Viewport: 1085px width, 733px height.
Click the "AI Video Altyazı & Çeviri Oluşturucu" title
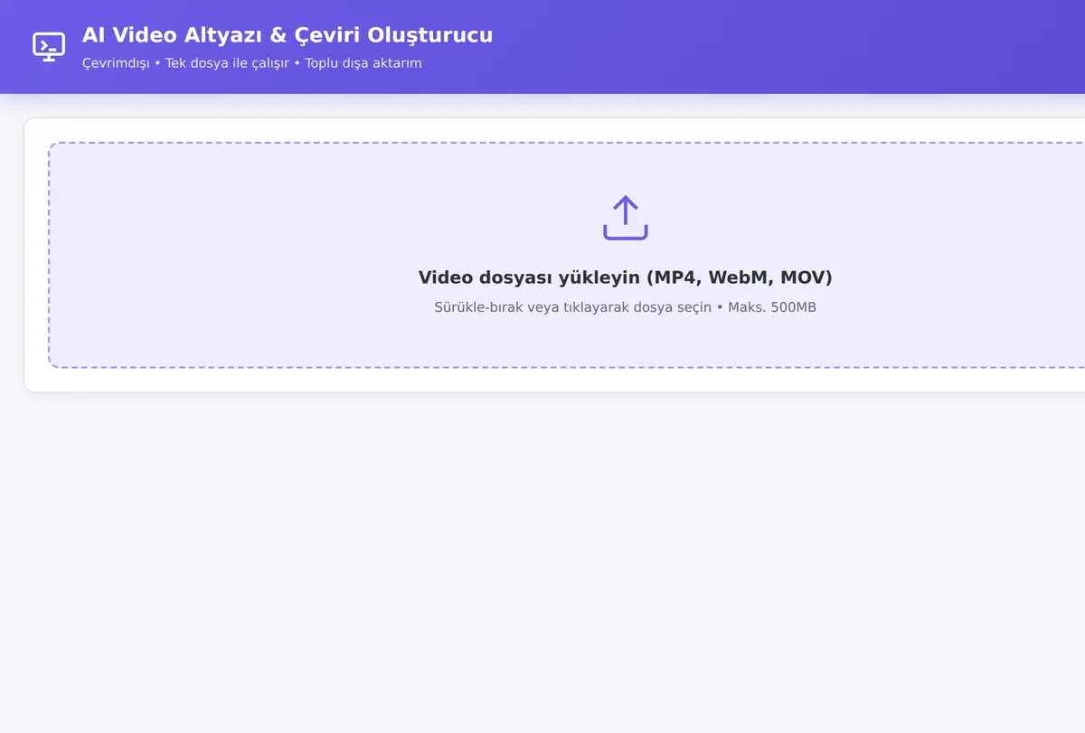tap(288, 35)
